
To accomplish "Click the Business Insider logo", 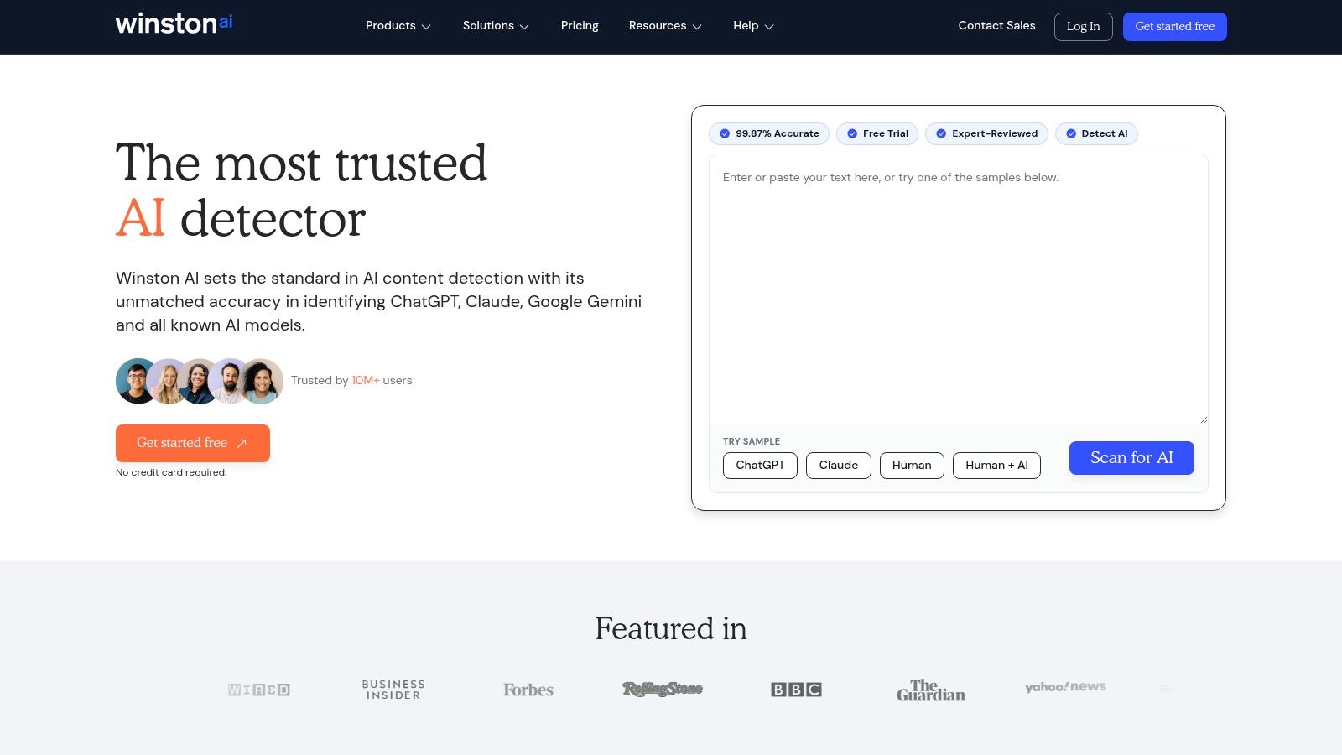I will 393,690.
